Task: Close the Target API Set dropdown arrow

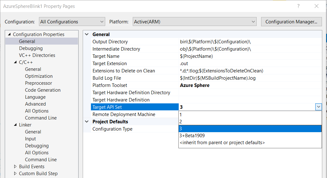Action: pos(318,107)
